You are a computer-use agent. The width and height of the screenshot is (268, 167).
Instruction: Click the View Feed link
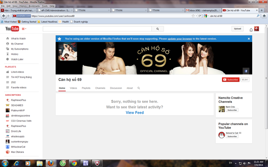[134, 112]
